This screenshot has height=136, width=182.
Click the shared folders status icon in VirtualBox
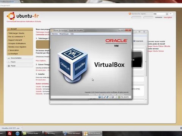(x=110, y=97)
